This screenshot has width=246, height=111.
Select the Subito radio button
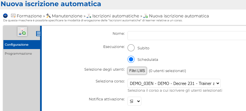tap(131, 48)
